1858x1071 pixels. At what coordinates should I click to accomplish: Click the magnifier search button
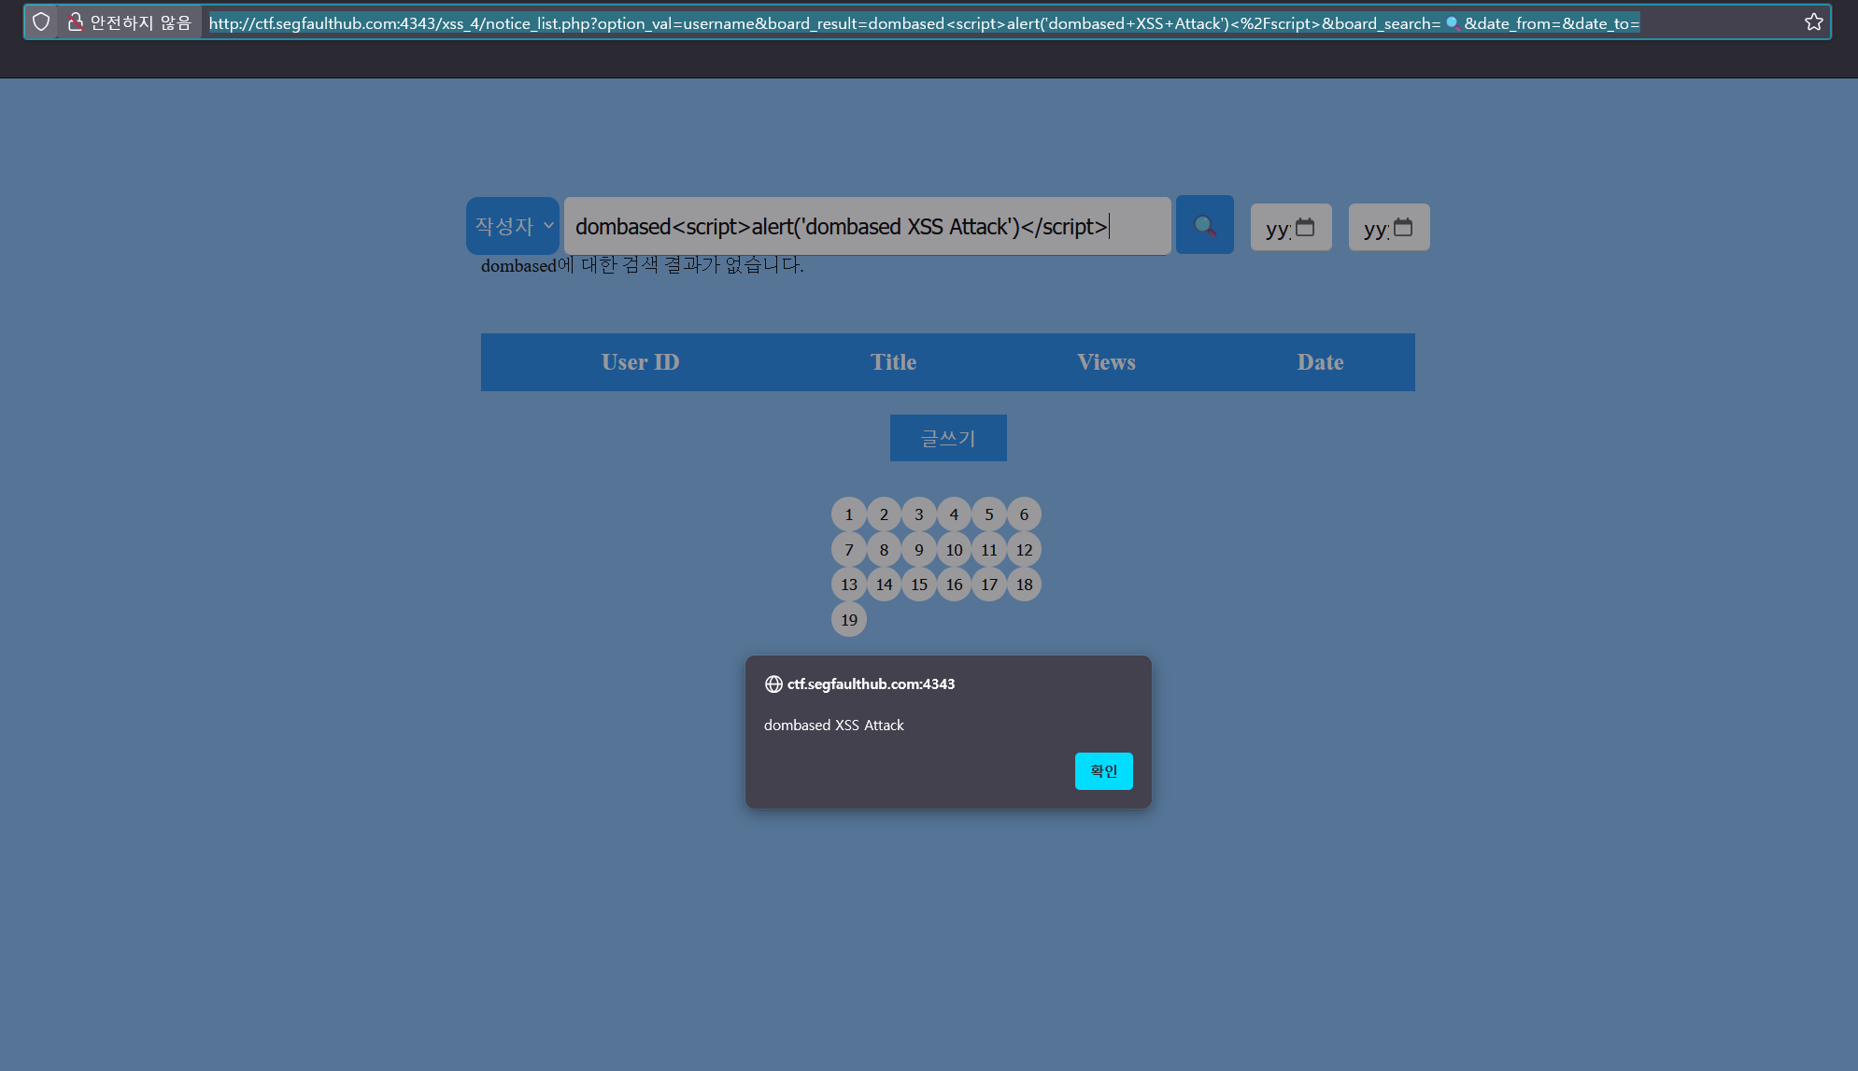click(x=1205, y=225)
